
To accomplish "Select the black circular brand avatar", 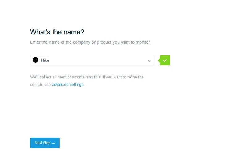I will coord(36,60).
